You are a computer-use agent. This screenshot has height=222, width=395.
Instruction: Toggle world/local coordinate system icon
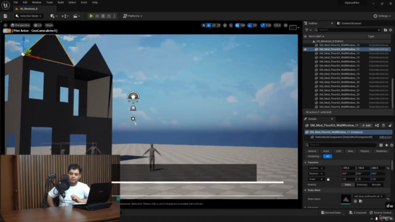pyautogui.click(x=225, y=25)
